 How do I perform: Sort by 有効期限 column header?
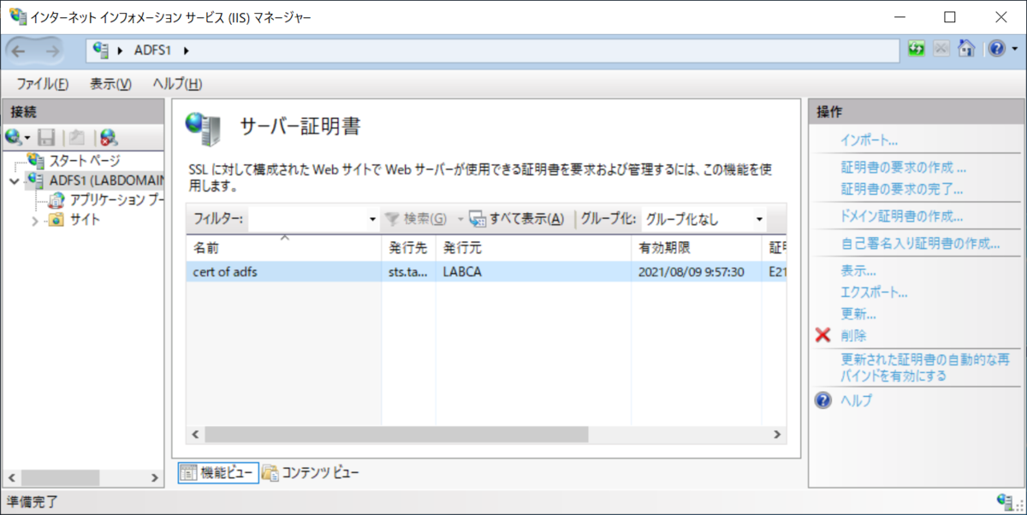tap(697, 248)
